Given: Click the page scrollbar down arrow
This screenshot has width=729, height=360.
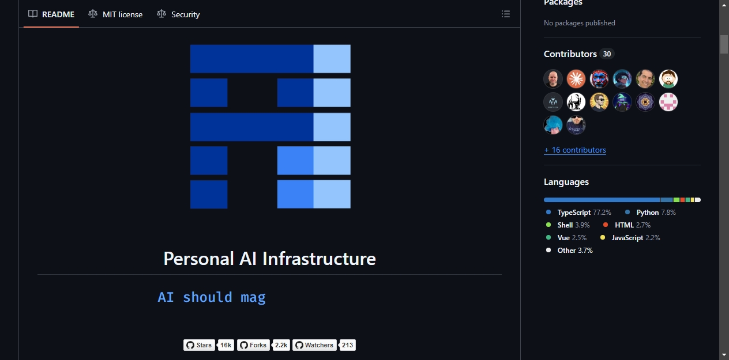Looking at the screenshot, I should tap(724, 355).
